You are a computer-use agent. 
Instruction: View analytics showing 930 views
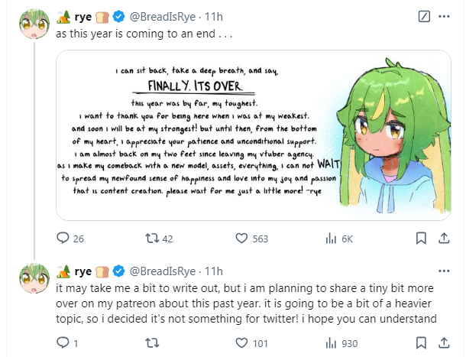[x=331, y=343]
